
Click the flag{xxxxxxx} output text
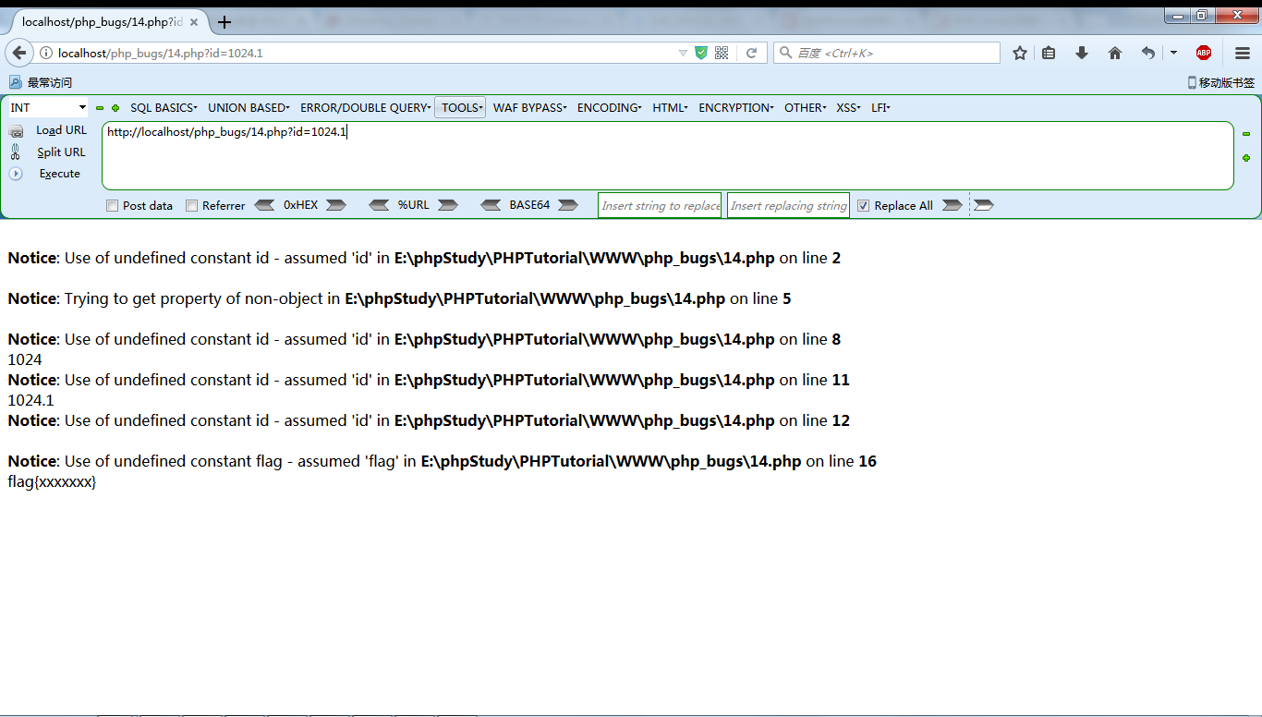click(x=52, y=481)
